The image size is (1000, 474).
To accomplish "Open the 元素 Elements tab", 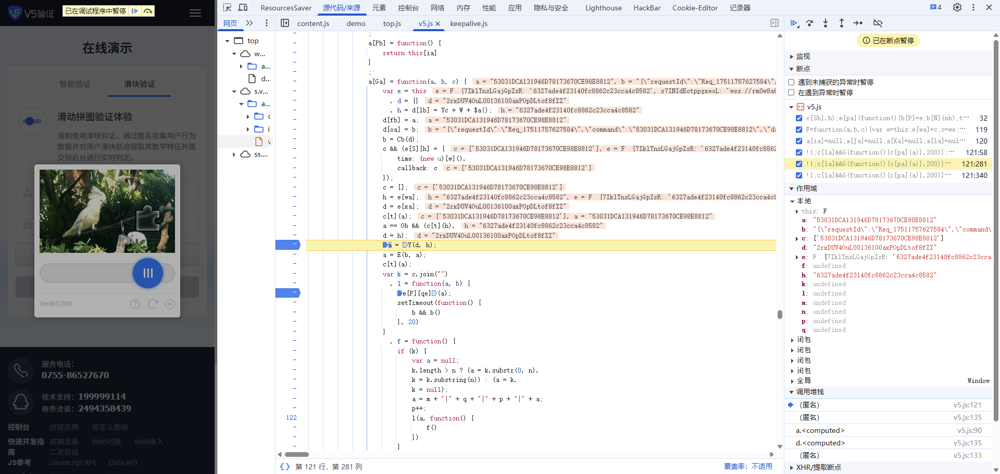I will click(379, 8).
